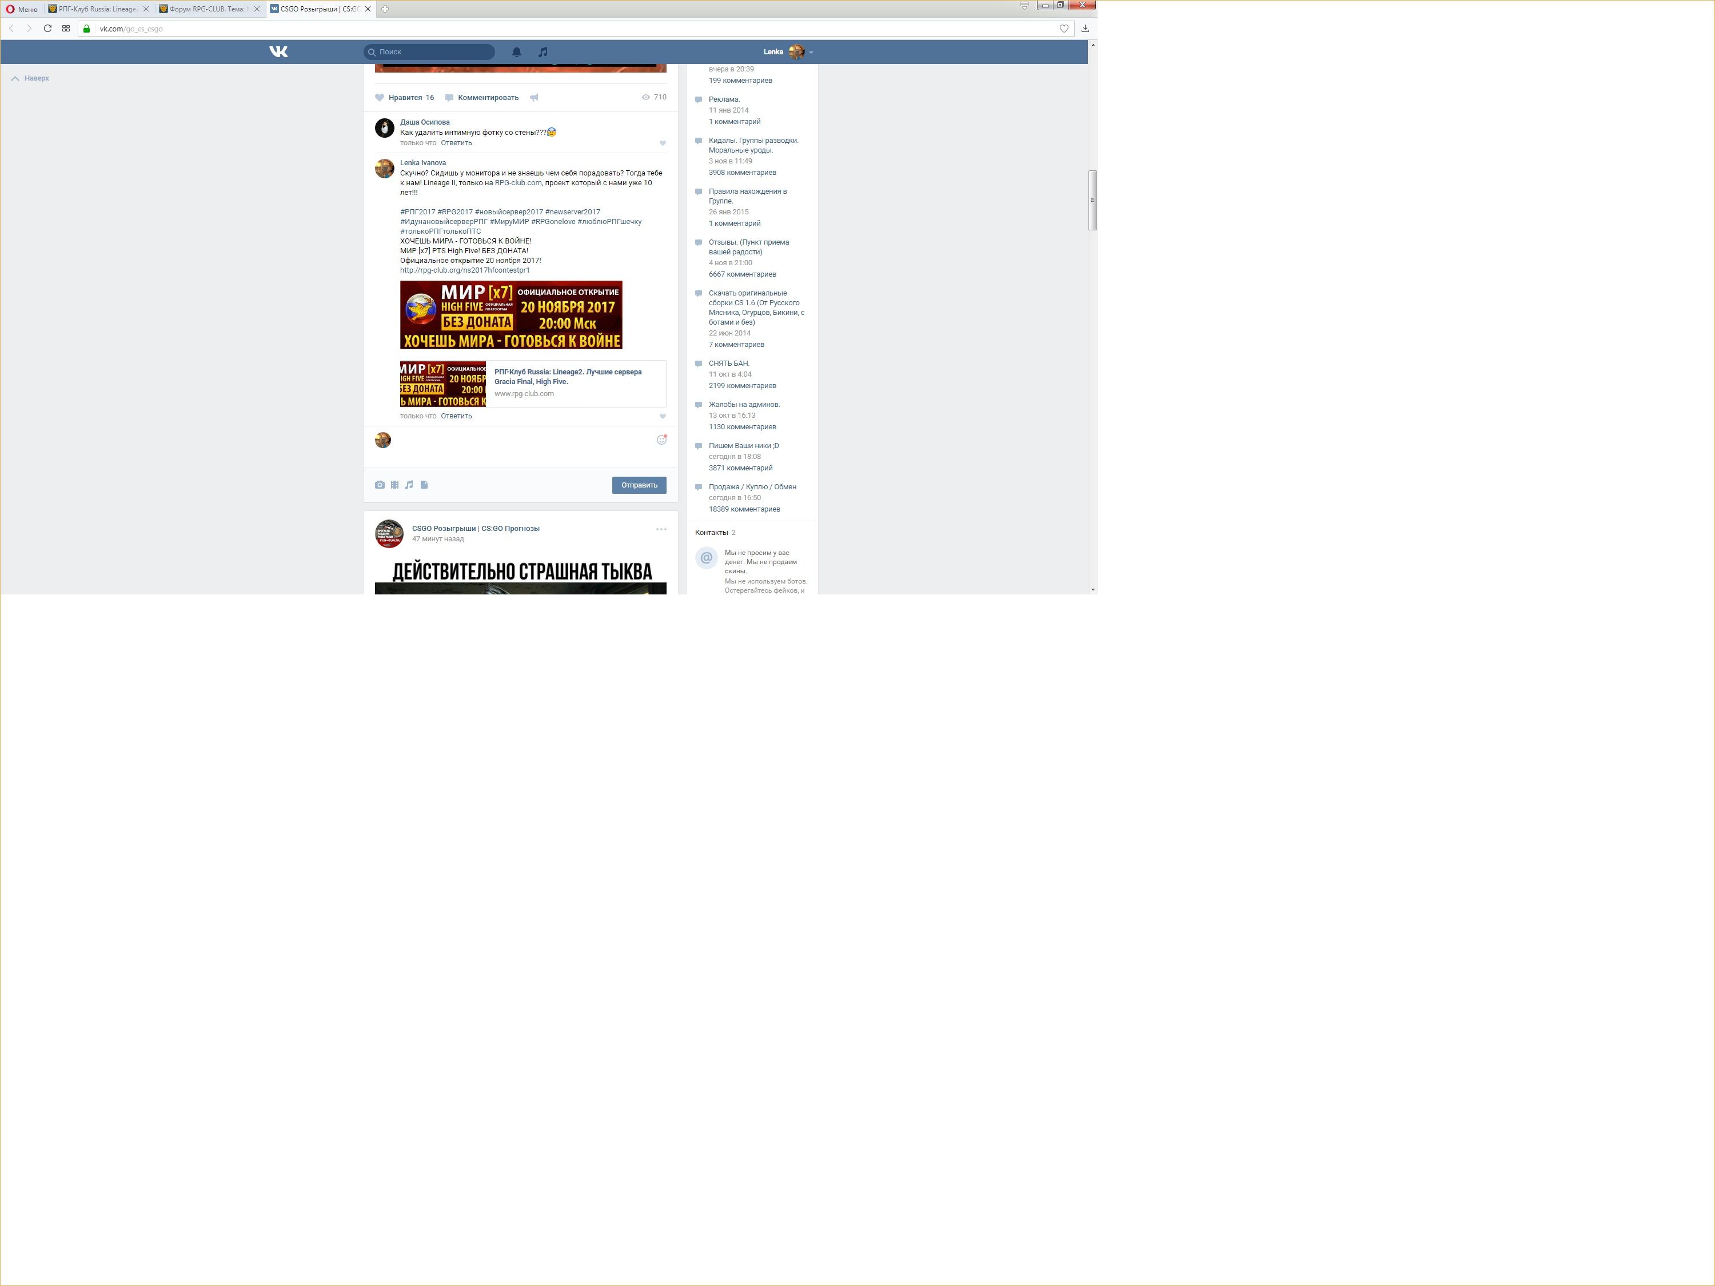
Task: Share the post via megaphone icon
Action: pos(534,98)
